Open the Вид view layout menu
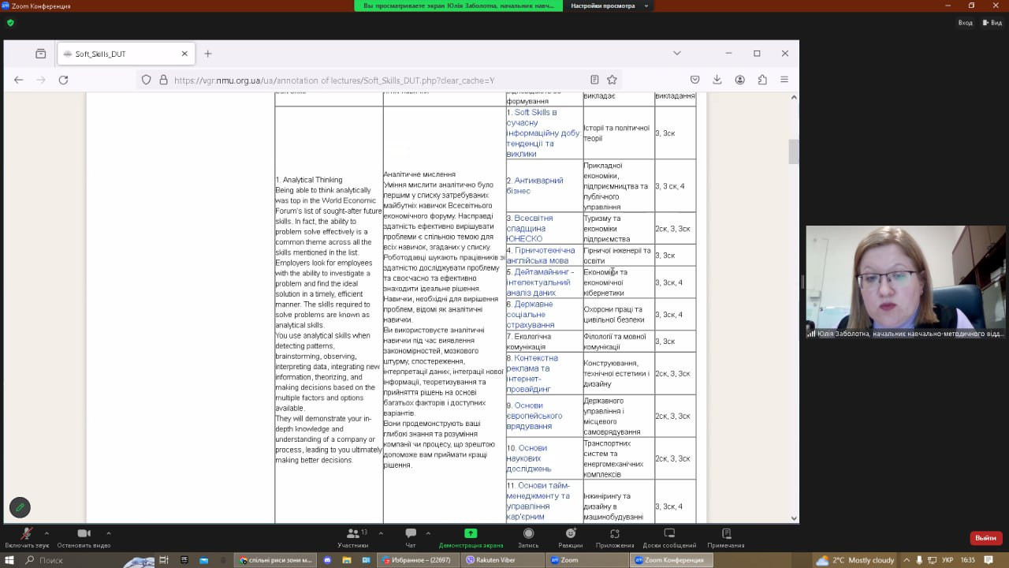Viewport: 1009px width, 568px height. click(992, 23)
